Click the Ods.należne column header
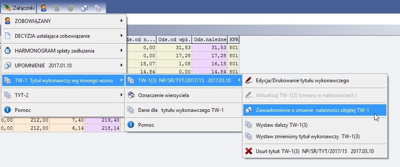Viewport: 400px width, 167px height. click(x=210, y=39)
